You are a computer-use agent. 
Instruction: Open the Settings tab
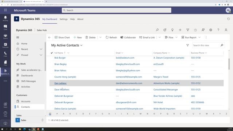tap(64, 19)
